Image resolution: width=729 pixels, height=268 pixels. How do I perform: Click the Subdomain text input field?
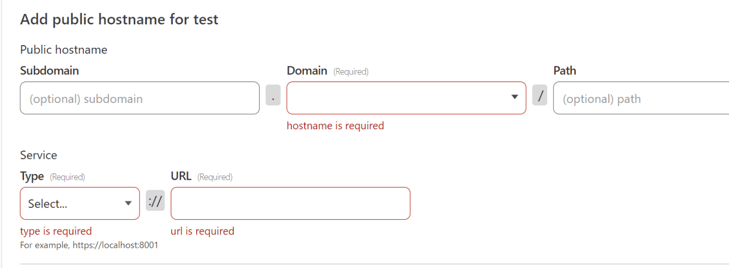click(x=140, y=98)
